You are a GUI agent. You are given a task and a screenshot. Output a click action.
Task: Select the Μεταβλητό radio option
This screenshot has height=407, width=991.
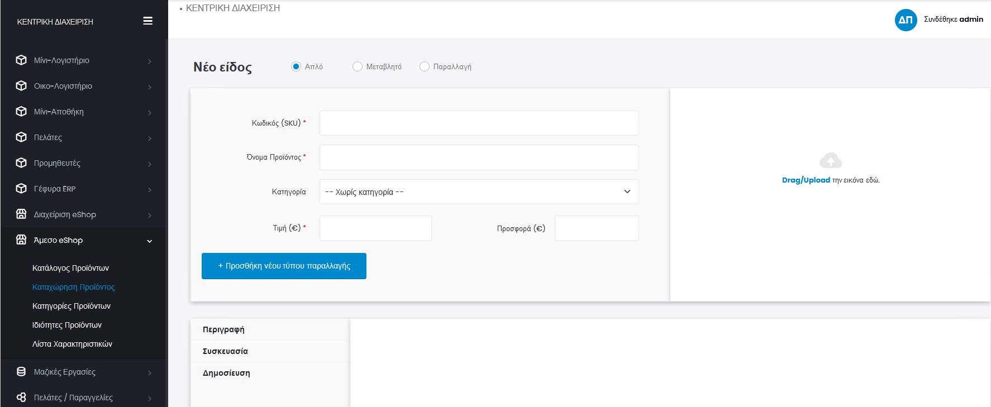pyautogui.click(x=358, y=66)
